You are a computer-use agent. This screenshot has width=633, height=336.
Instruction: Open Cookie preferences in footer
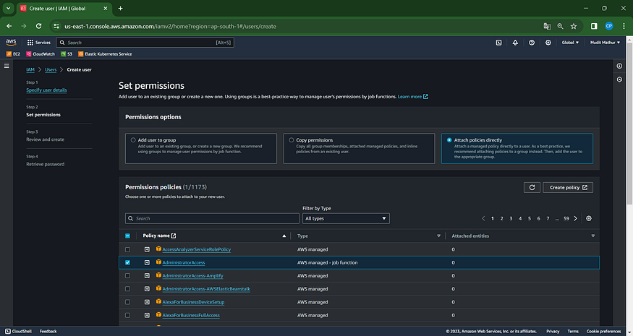tap(603, 332)
